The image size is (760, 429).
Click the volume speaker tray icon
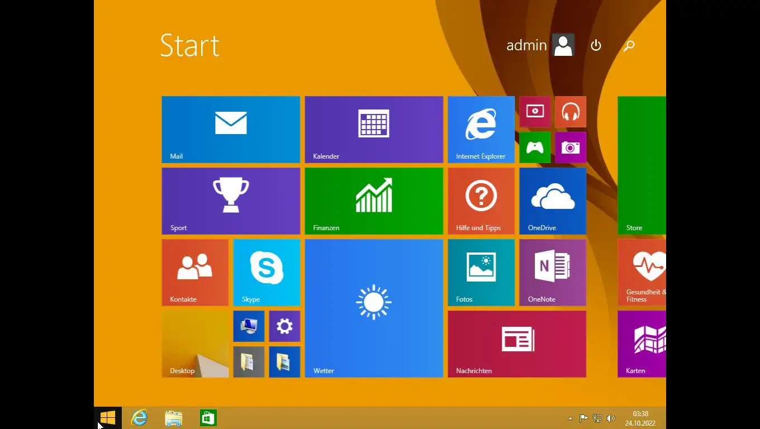[x=611, y=418]
